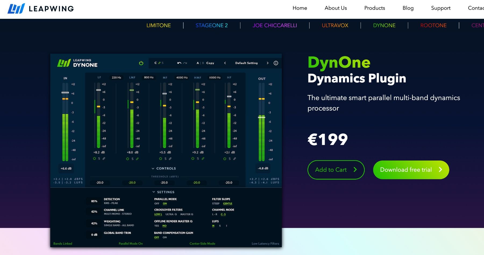
Task: Click the LMF band link icon
Action: [137, 159]
